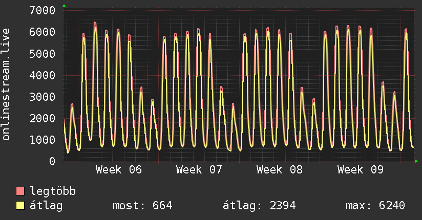Click the 'átlag: 2394' average value
The height and width of the screenshot is (220, 422).
tap(259, 206)
